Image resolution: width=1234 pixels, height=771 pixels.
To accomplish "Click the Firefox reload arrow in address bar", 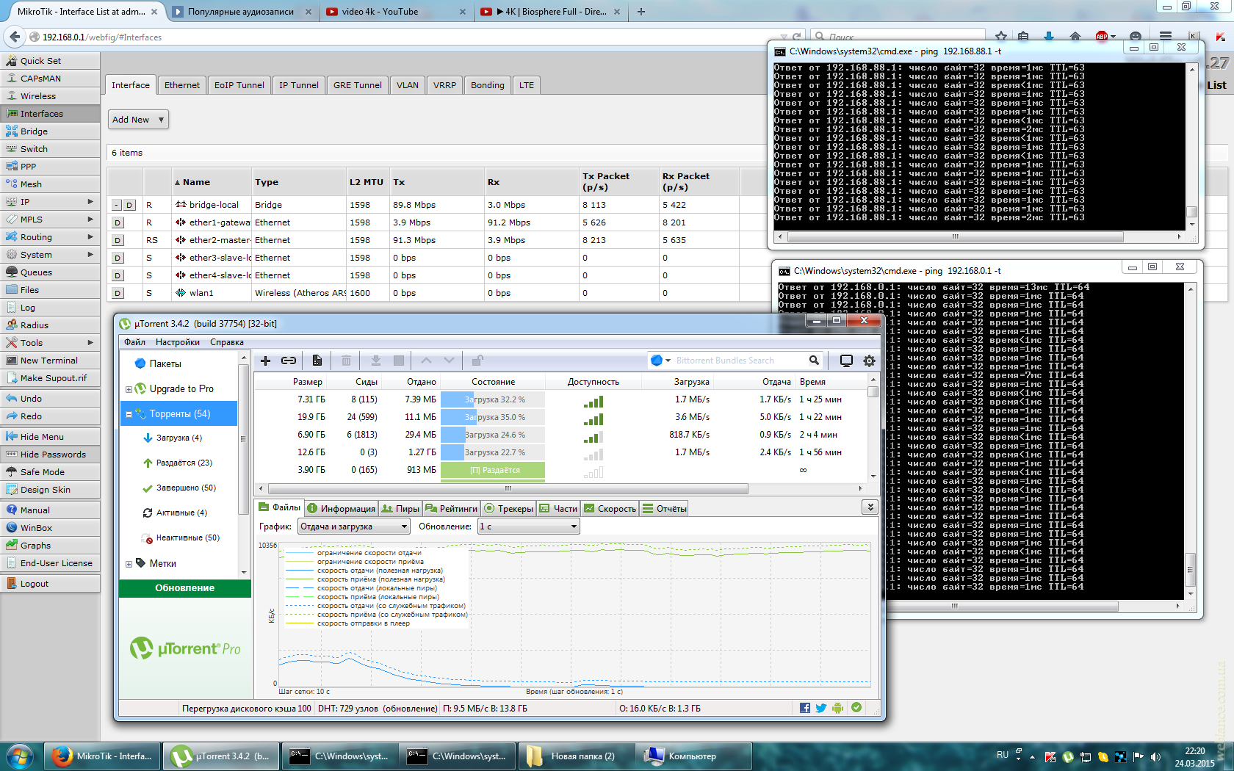I will pyautogui.click(x=797, y=37).
